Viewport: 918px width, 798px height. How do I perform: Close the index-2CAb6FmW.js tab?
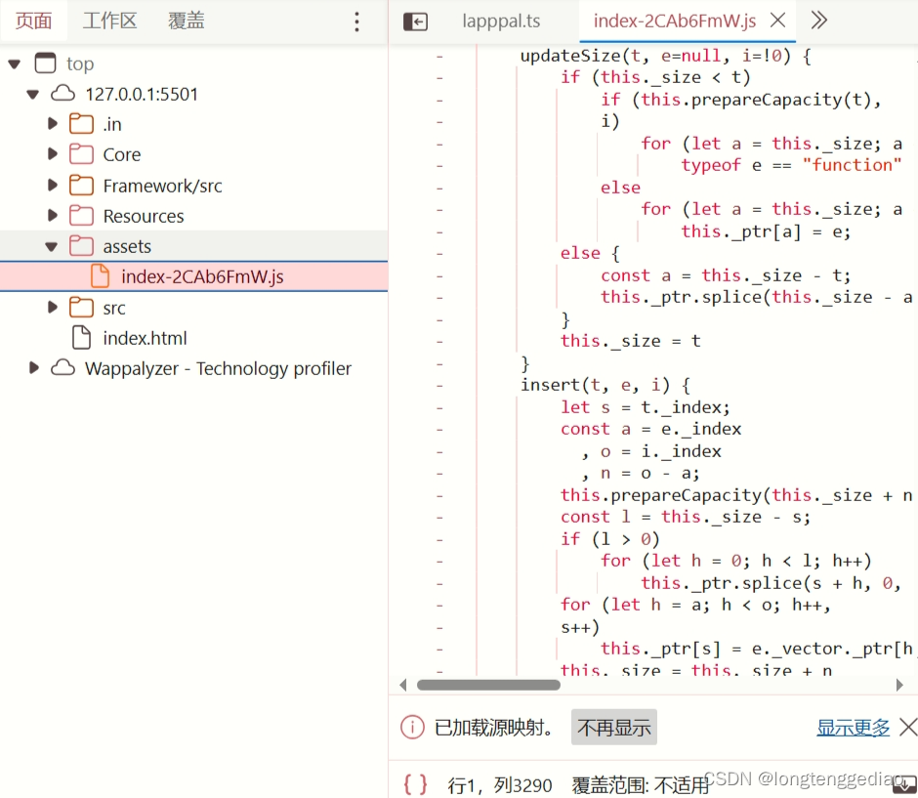(778, 21)
